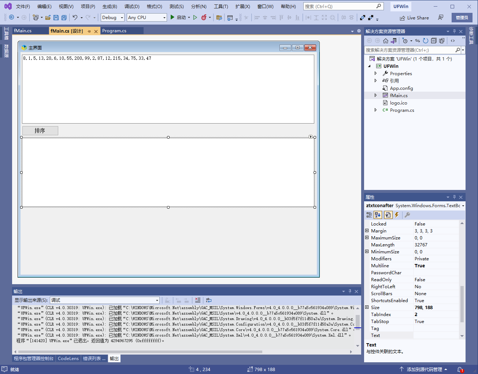Toggle categorized view in Properties panel

(x=369, y=215)
